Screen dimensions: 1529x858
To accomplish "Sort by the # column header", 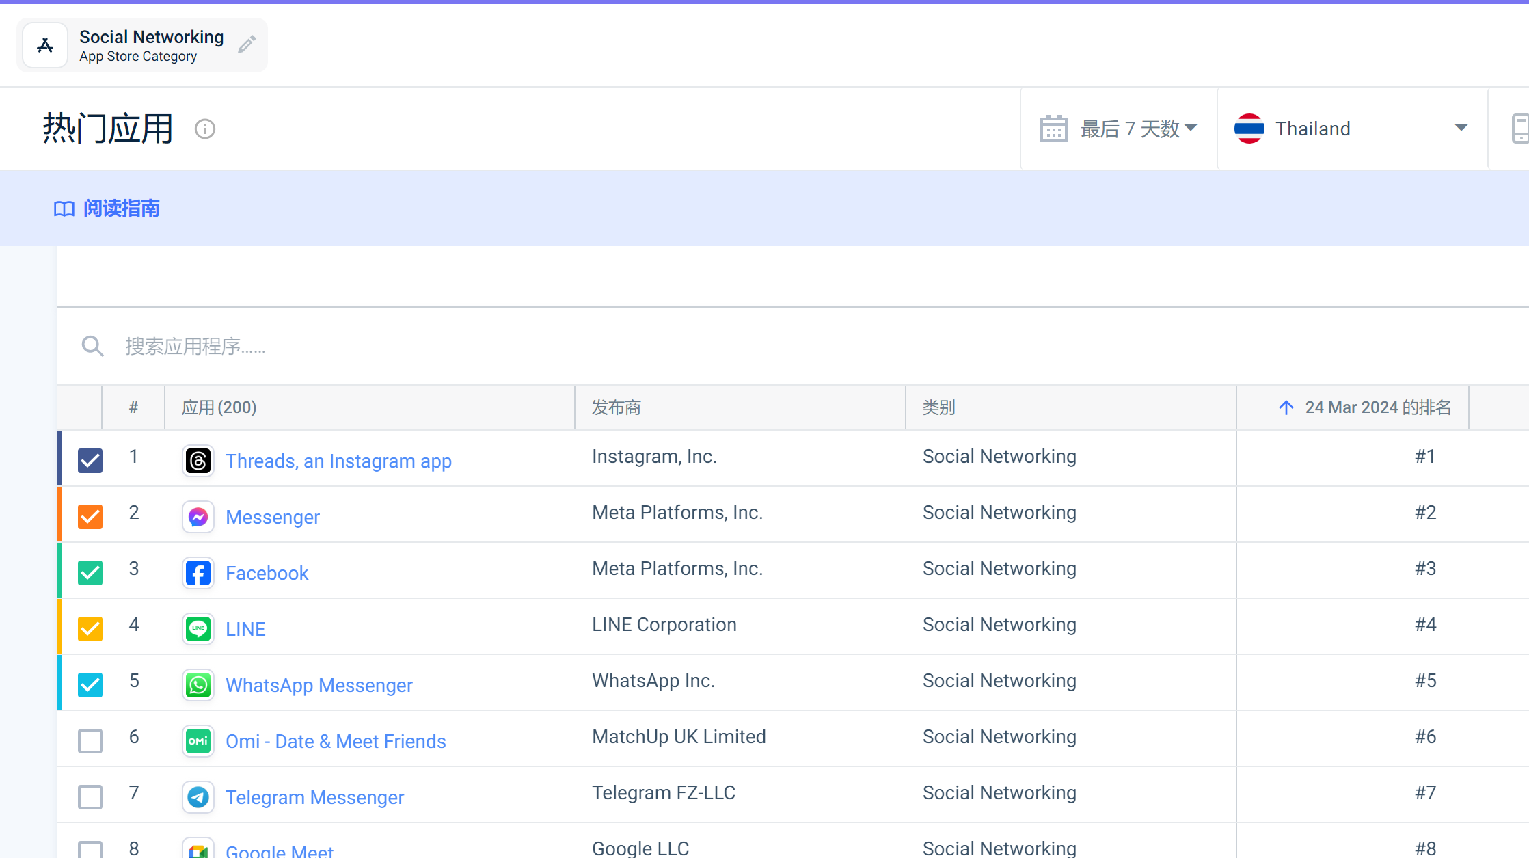I will coord(134,407).
